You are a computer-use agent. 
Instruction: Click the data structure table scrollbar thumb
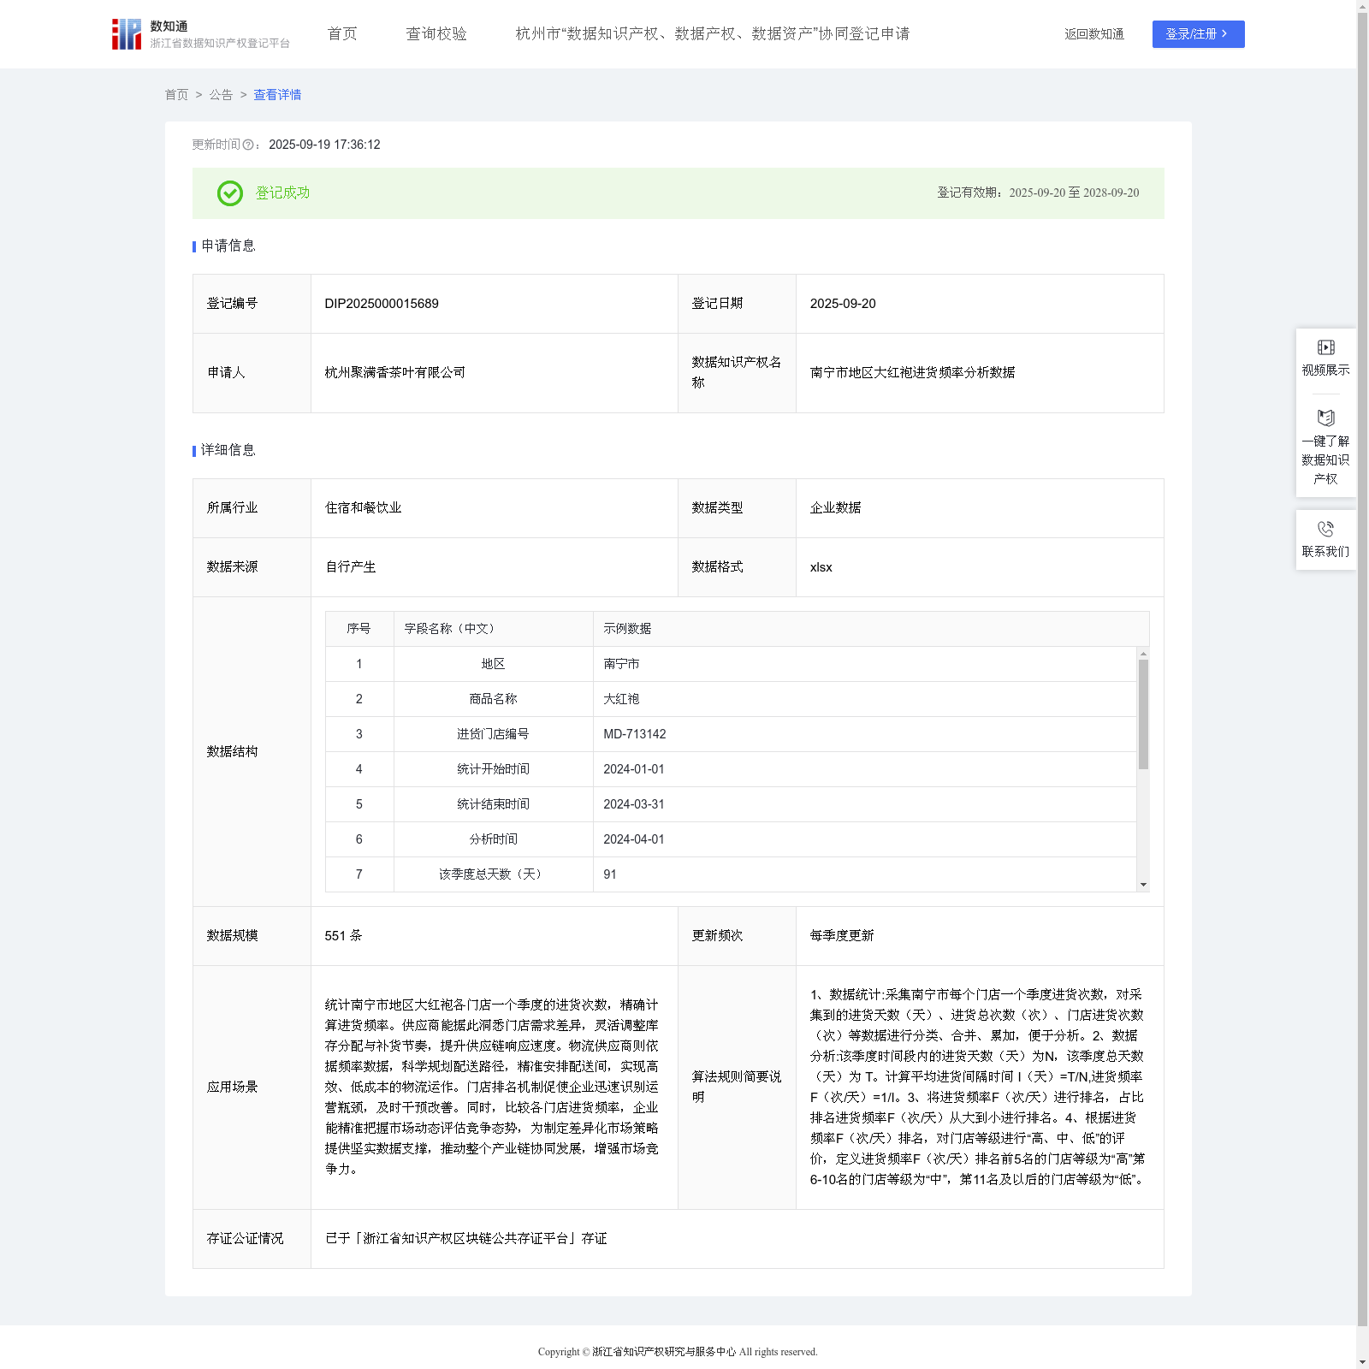pyautogui.click(x=1143, y=714)
